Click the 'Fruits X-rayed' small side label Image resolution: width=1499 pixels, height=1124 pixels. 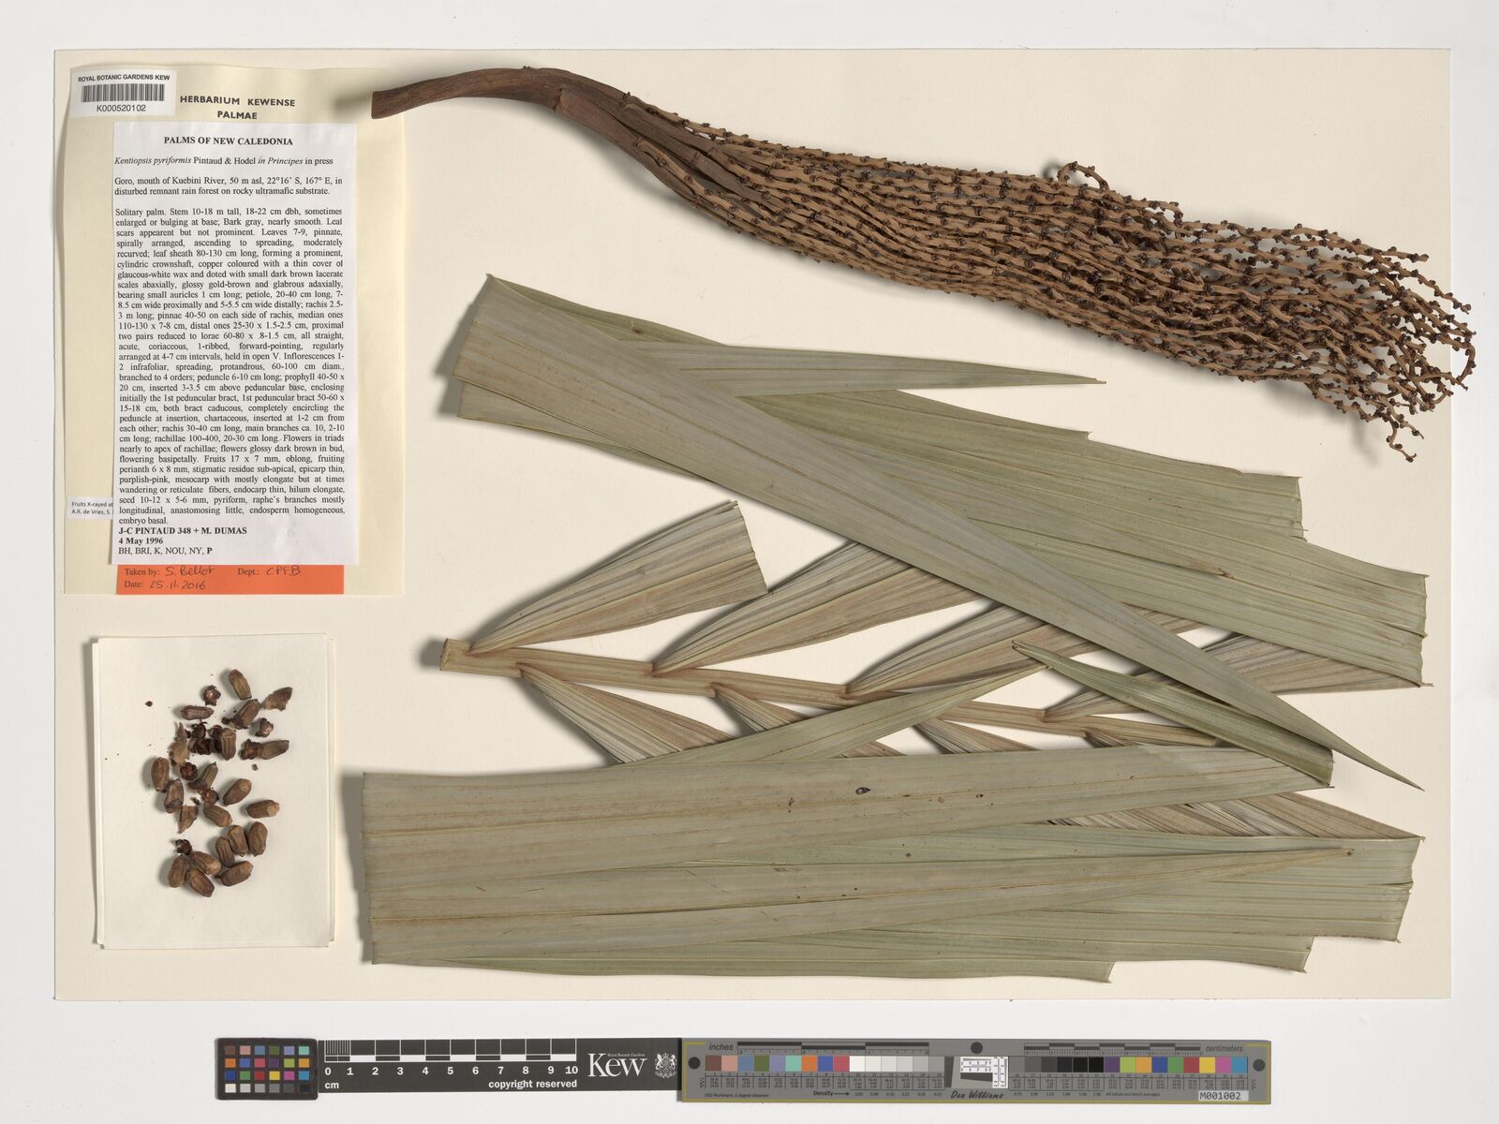(x=92, y=509)
